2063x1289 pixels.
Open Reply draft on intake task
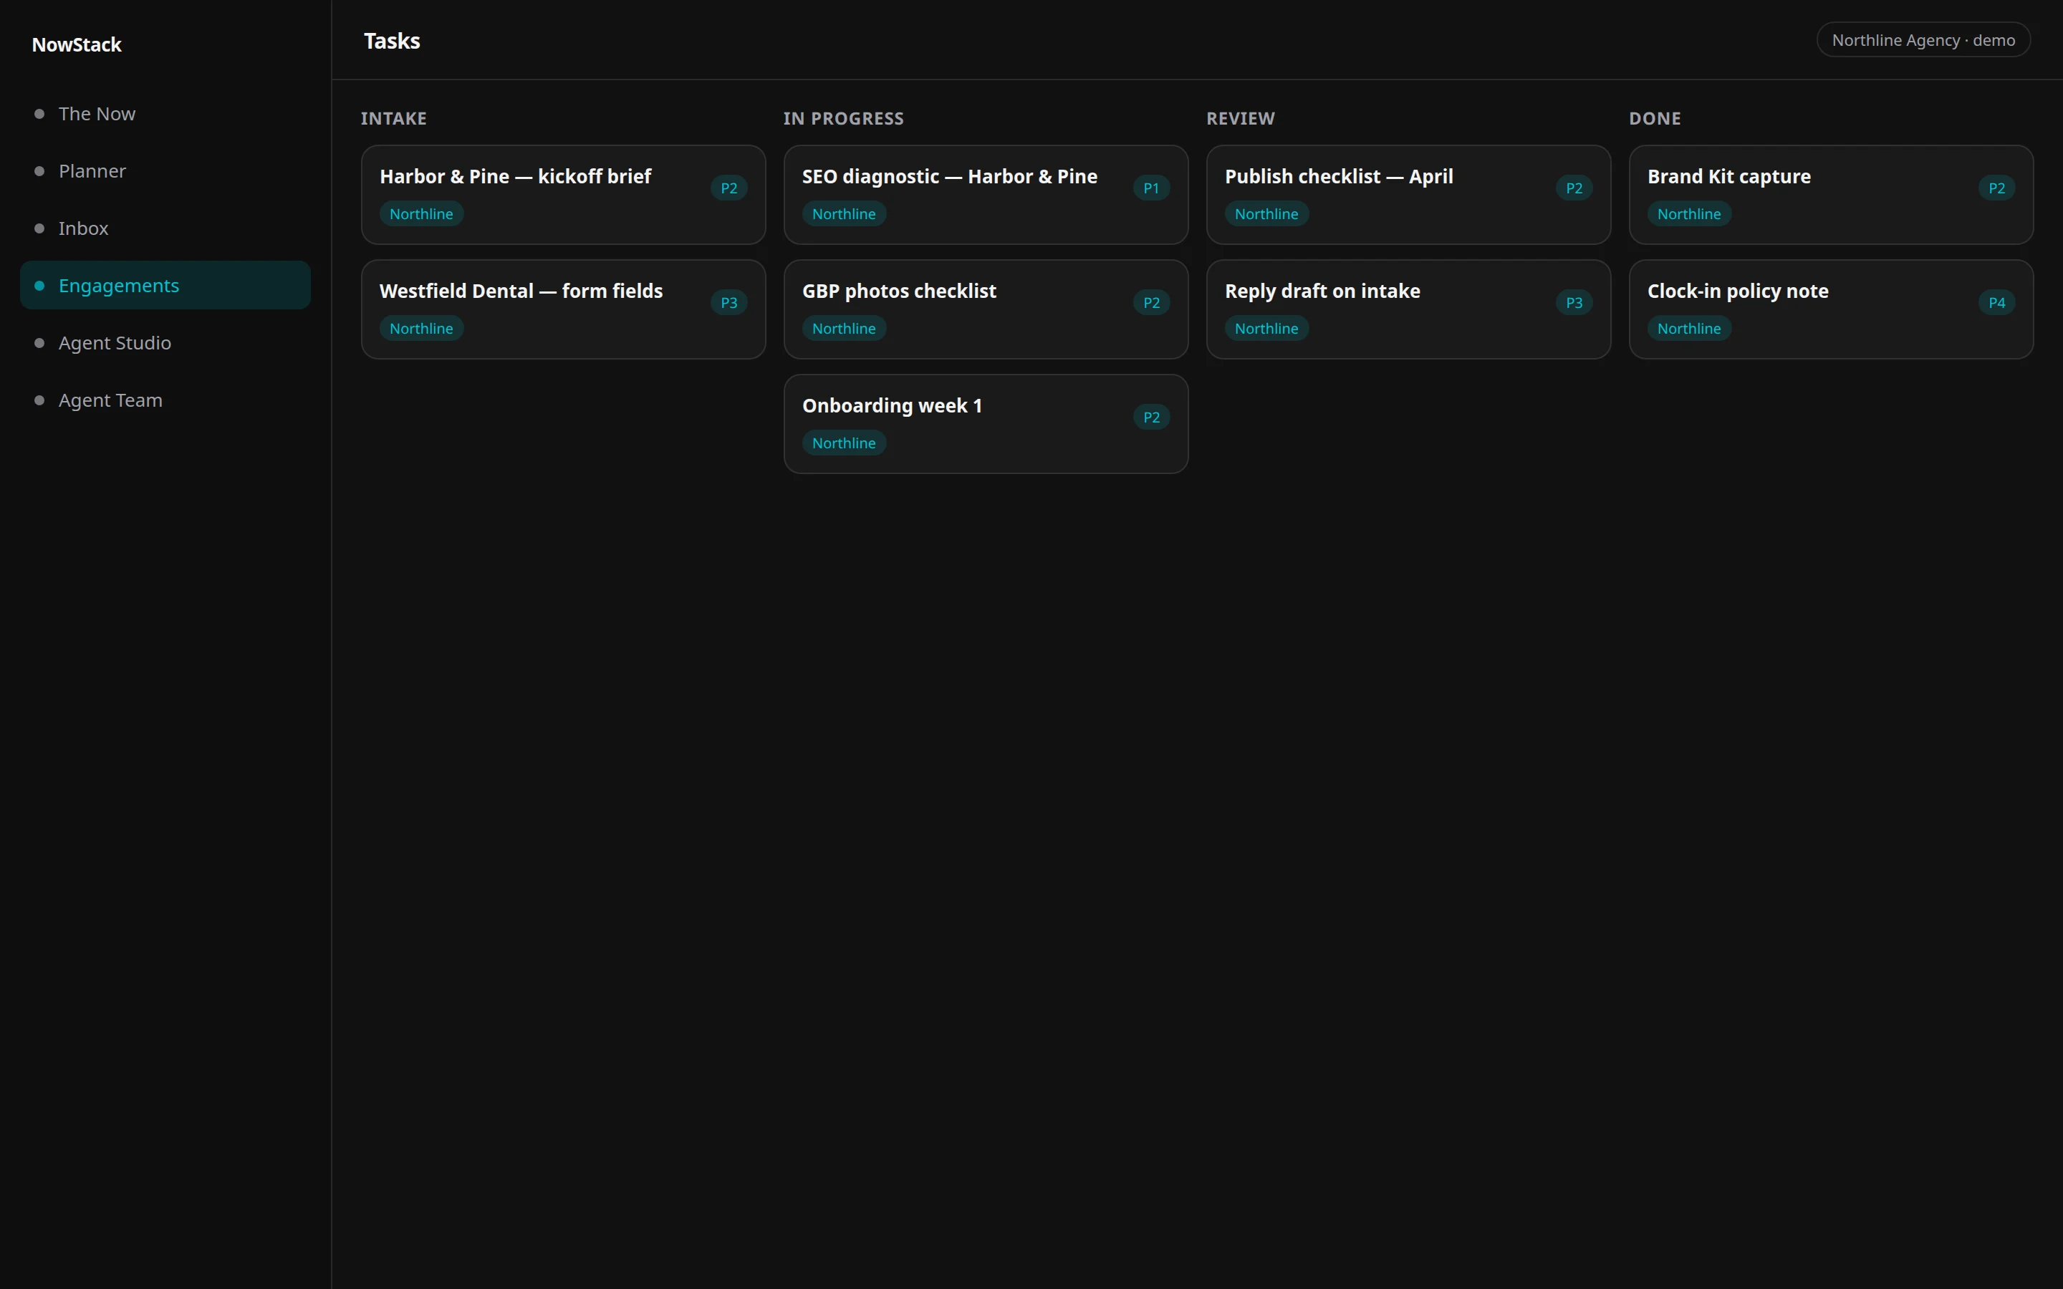click(x=1408, y=309)
